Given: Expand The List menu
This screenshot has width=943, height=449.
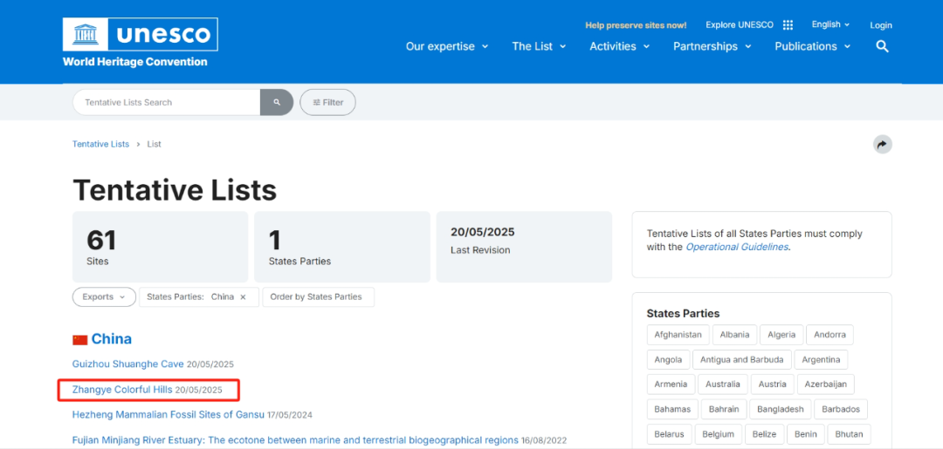Looking at the screenshot, I should click(539, 46).
